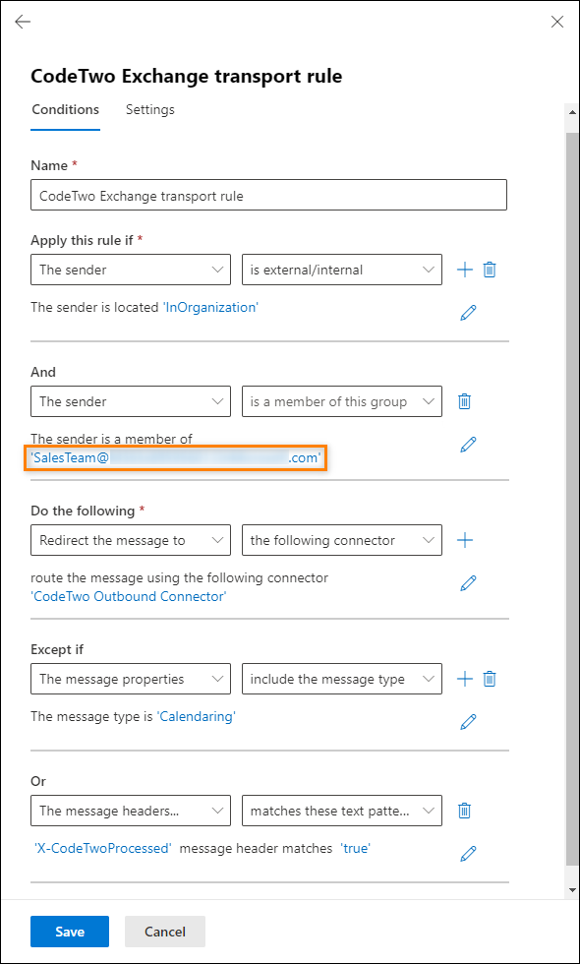Close the transport rule panel
The image size is (580, 964).
click(x=557, y=22)
